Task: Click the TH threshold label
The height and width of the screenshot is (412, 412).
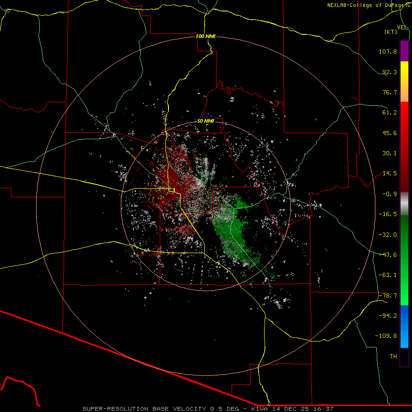Action: click(x=393, y=357)
